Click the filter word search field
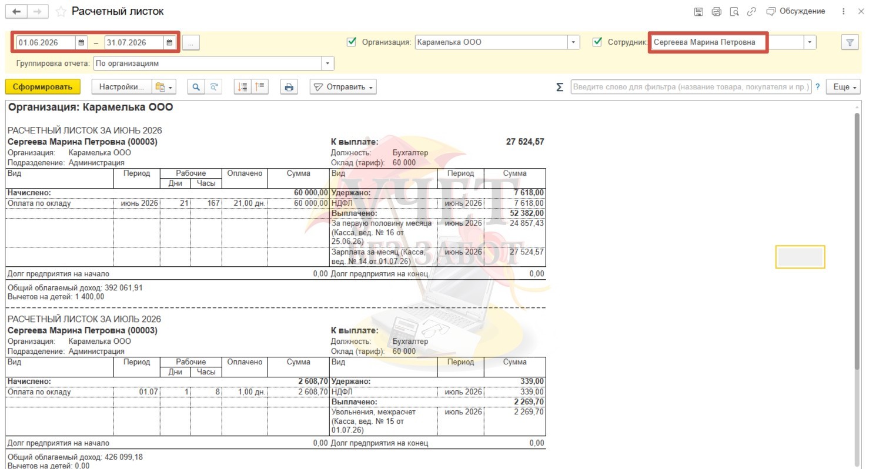 click(691, 87)
